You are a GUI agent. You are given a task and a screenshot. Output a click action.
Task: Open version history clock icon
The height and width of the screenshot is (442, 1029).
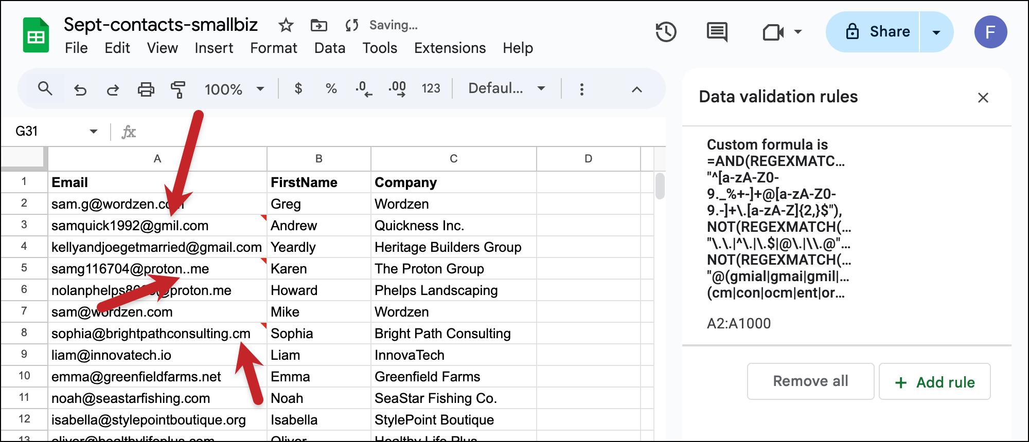666,32
